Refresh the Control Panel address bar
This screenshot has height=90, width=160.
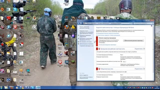132,23
